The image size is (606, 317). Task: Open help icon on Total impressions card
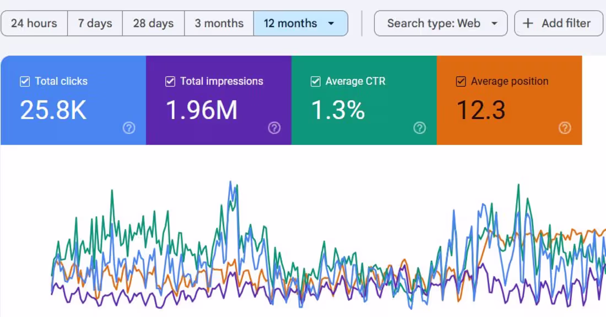point(274,128)
